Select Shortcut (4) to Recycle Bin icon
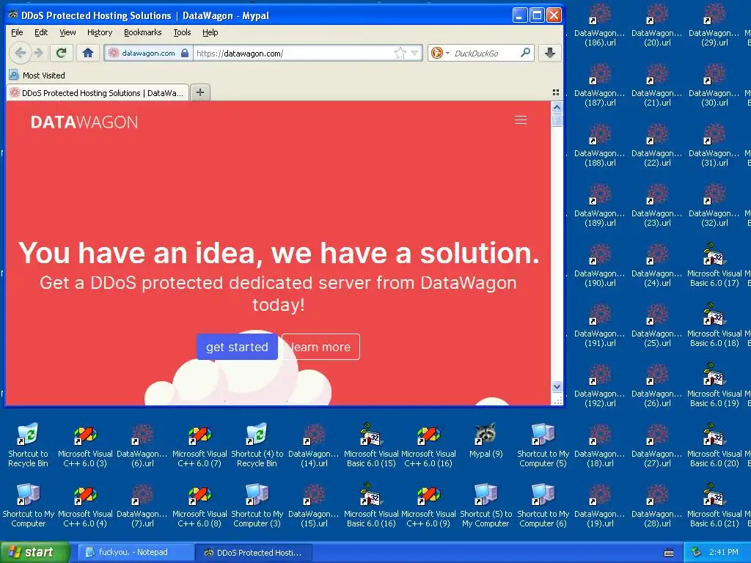The image size is (751, 563). click(x=257, y=445)
